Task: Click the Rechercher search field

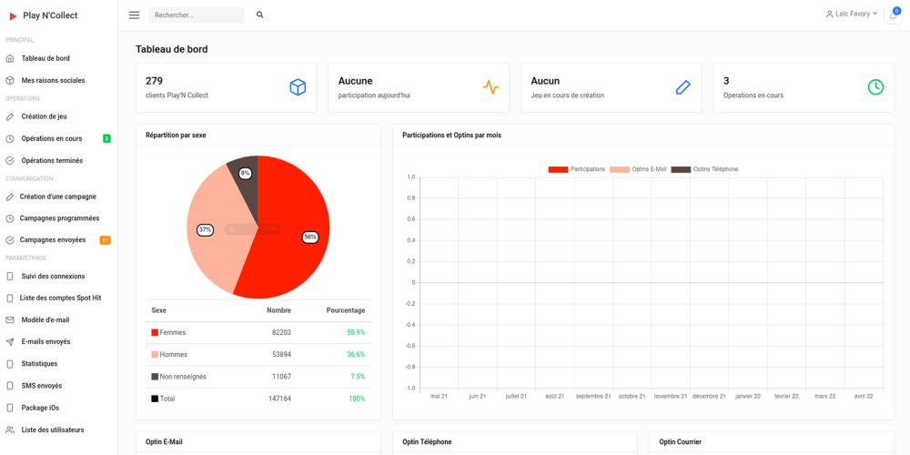Action: click(x=196, y=15)
